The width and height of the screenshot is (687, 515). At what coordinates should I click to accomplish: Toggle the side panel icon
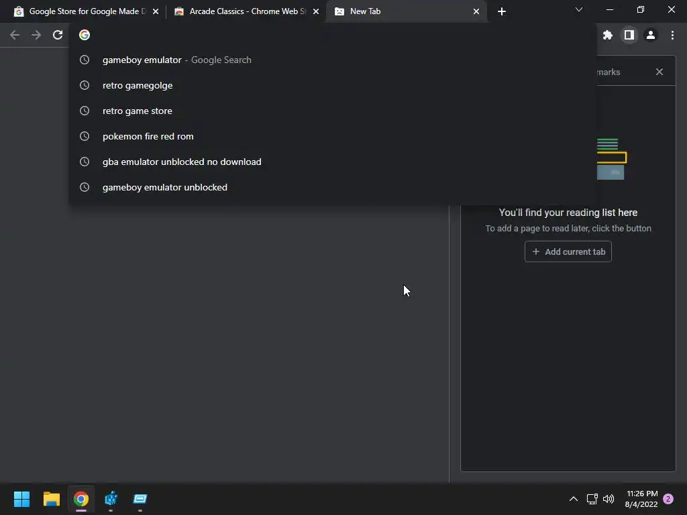629,35
